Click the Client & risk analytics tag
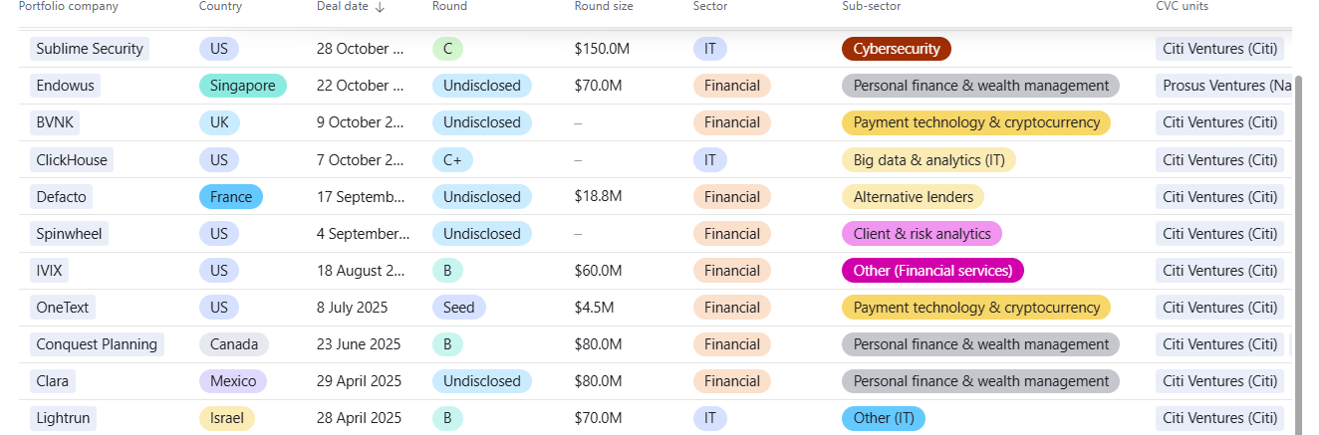The width and height of the screenshot is (1319, 435). tap(922, 234)
